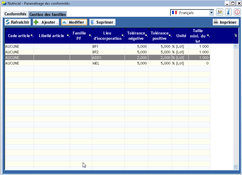Image resolution: width=242 pixels, height=175 pixels.
Task: Click the Ajouter button
Action: [x=46, y=22]
